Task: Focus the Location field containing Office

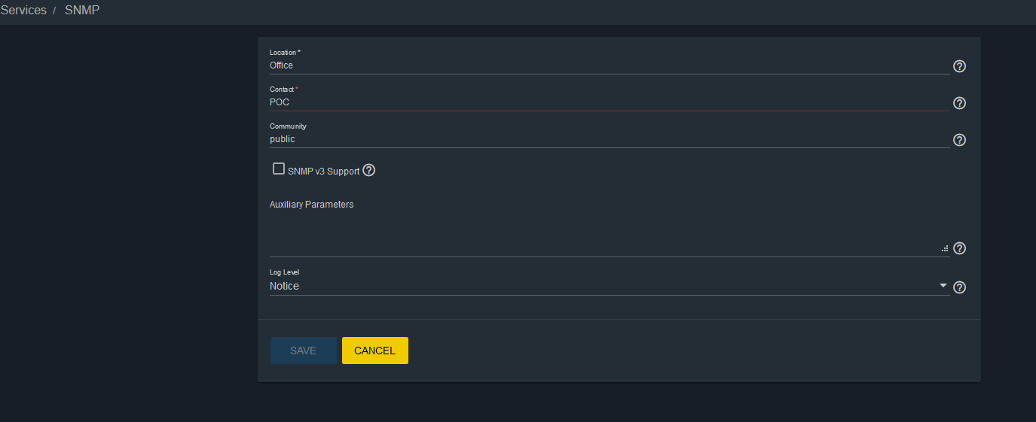Action: [603, 65]
